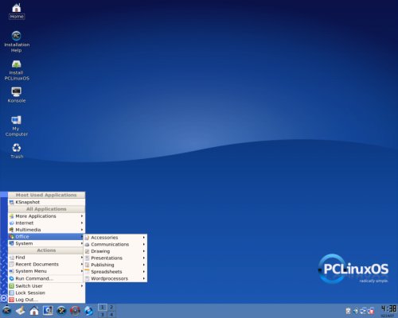398x318 pixels.
Task: Switch to virtual desktop 2 in pager
Action: 111,307
